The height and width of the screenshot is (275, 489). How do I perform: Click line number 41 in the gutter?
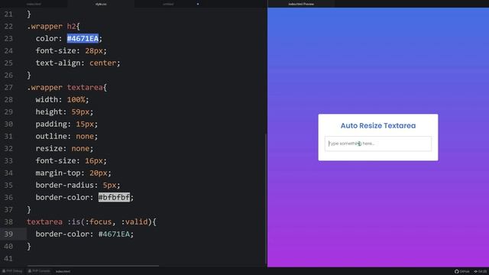point(8,258)
